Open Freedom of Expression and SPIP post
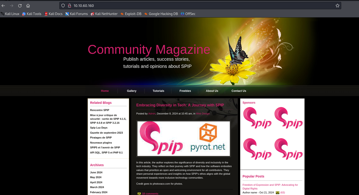The image size is (359, 195). [x=270, y=187]
